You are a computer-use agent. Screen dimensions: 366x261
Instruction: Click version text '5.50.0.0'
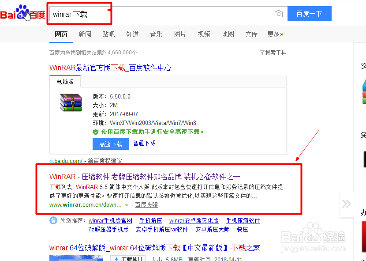tap(120, 96)
